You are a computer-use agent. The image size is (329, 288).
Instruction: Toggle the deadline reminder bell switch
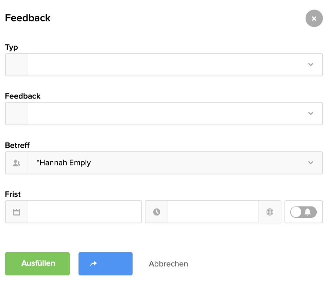(303, 212)
